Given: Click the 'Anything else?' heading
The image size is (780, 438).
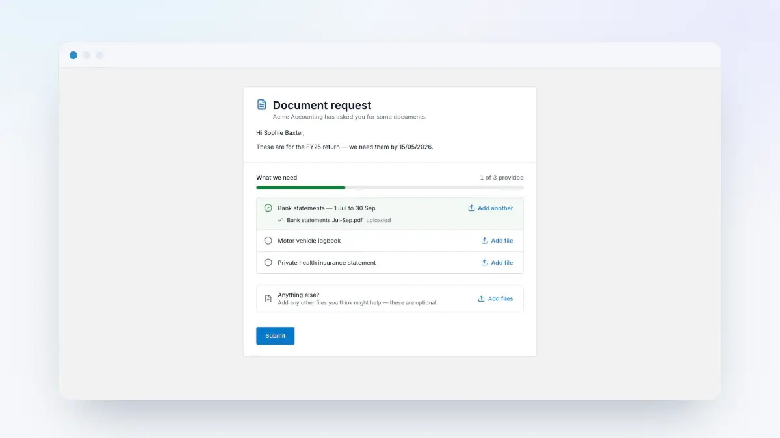Looking at the screenshot, I should click(298, 295).
